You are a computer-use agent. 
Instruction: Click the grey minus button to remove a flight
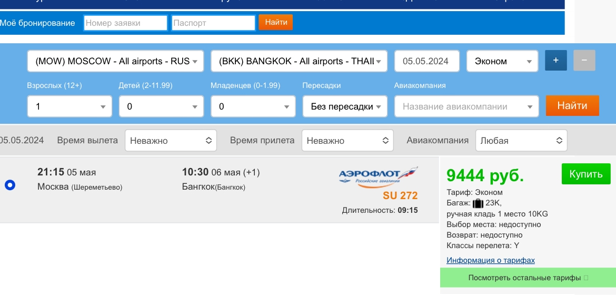click(x=584, y=60)
